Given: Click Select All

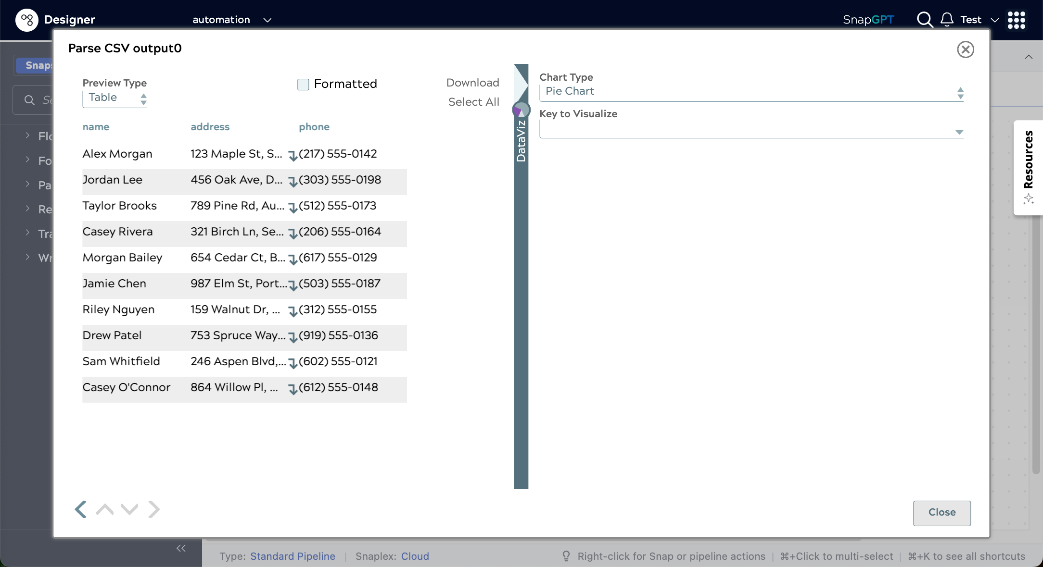Looking at the screenshot, I should click(x=473, y=102).
